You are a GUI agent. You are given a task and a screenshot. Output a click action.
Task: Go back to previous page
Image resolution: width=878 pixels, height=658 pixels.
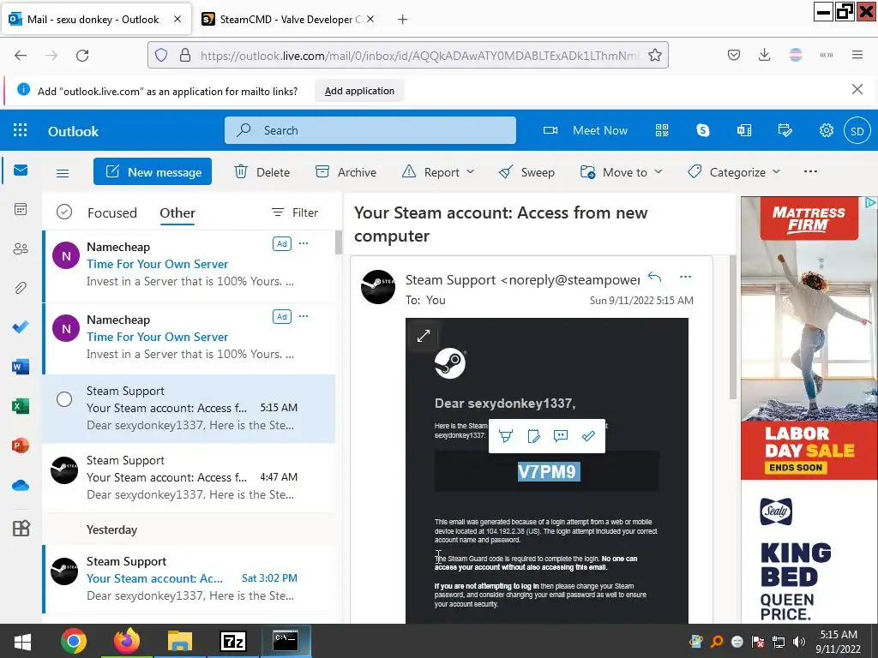pyautogui.click(x=21, y=55)
